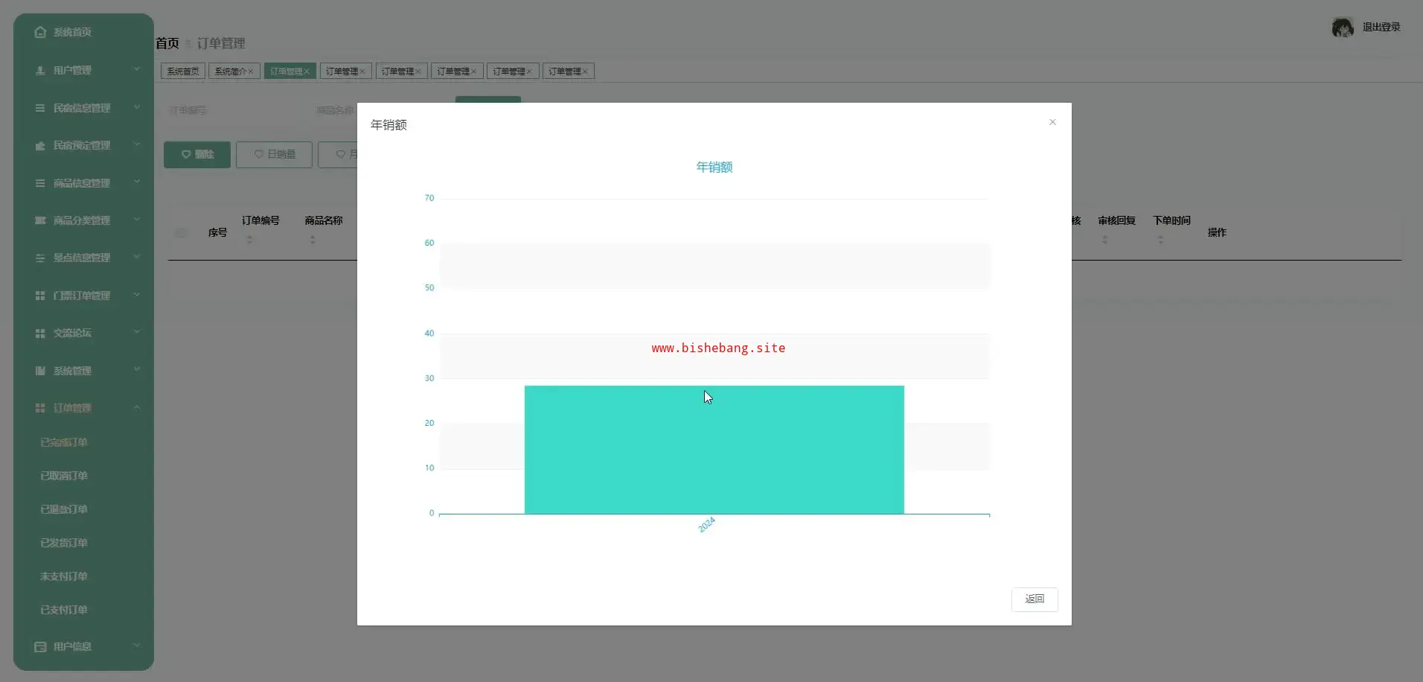Click the grid icon beside 门票订单管理
1423x682 pixels.
40,296
